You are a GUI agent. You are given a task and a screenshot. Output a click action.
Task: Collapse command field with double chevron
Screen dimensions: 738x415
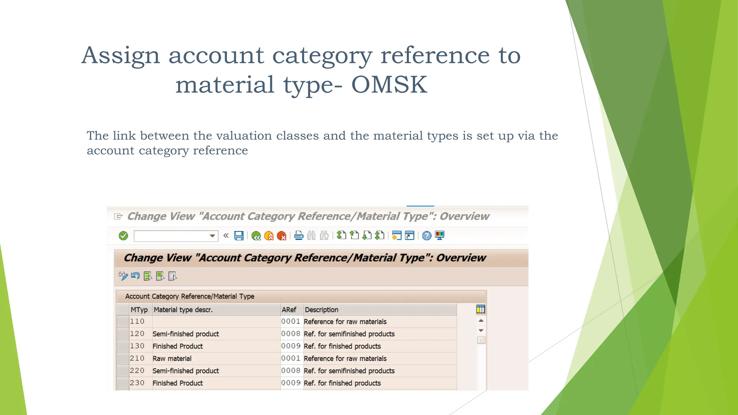(226, 236)
